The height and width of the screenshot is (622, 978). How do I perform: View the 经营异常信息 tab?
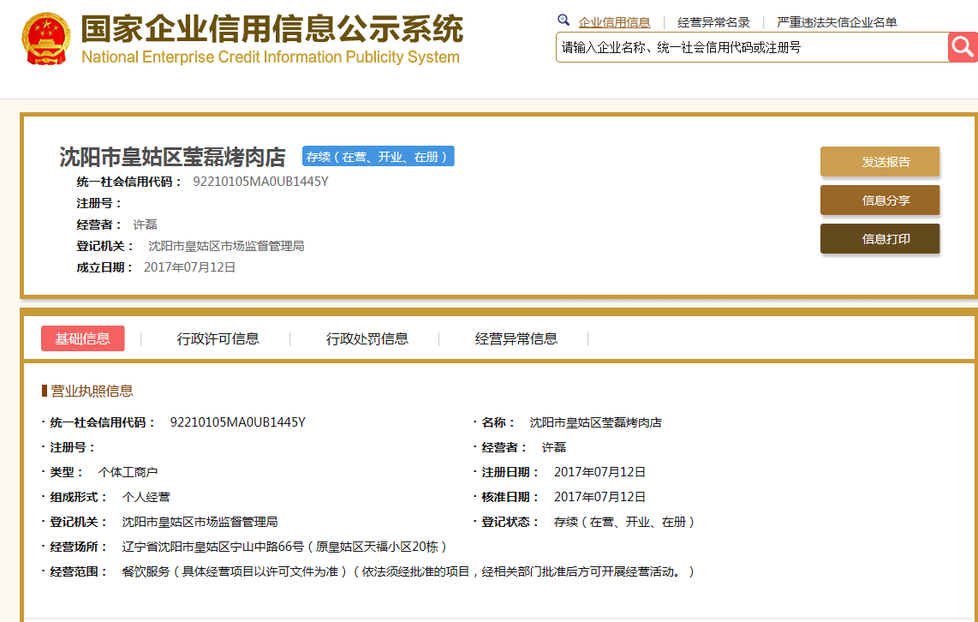click(516, 338)
